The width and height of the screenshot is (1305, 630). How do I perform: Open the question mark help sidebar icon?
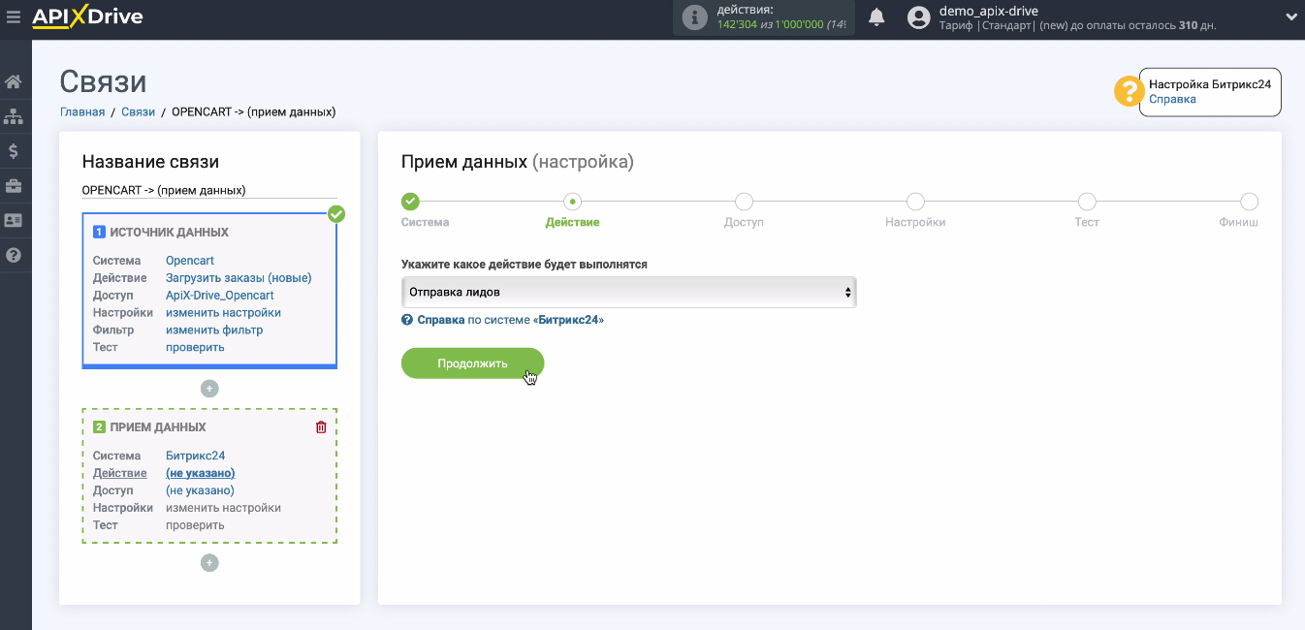click(x=14, y=255)
